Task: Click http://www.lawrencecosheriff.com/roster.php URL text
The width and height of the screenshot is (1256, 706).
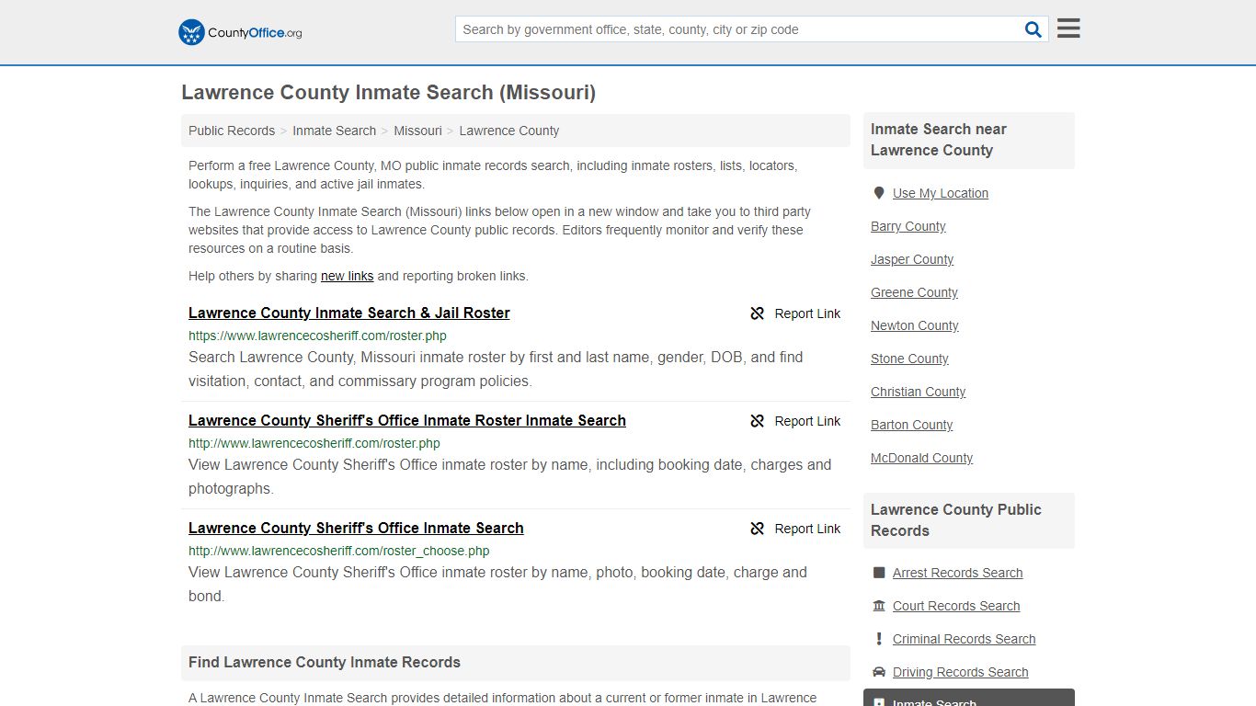Action: 314,443
